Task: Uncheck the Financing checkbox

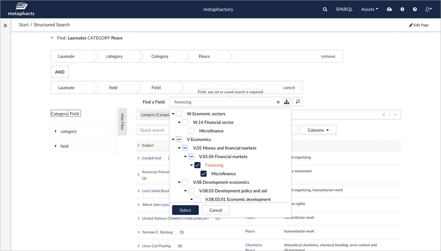Action: pos(197,165)
